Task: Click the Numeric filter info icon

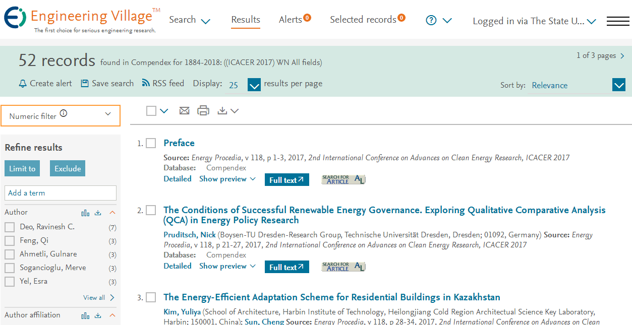Action: [63, 113]
